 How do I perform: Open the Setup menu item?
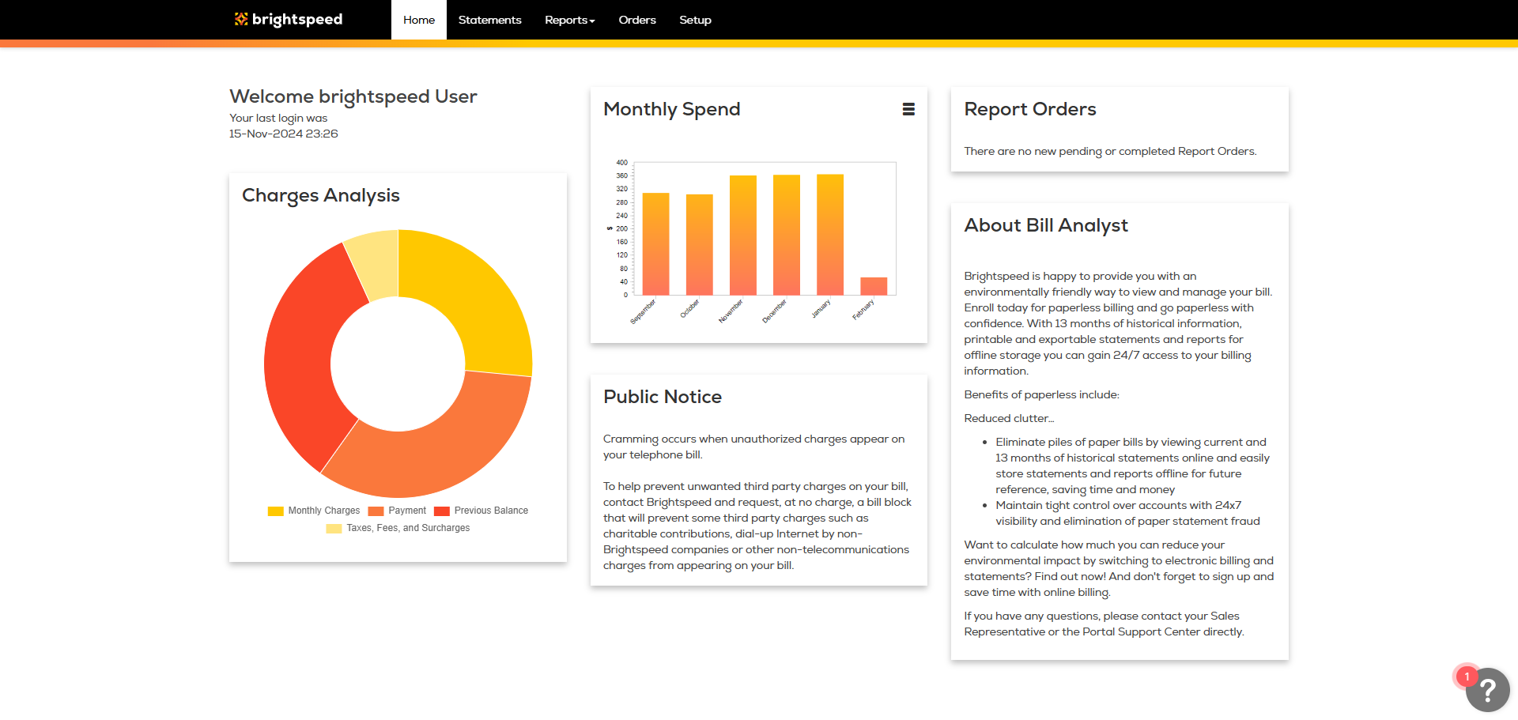pos(695,20)
